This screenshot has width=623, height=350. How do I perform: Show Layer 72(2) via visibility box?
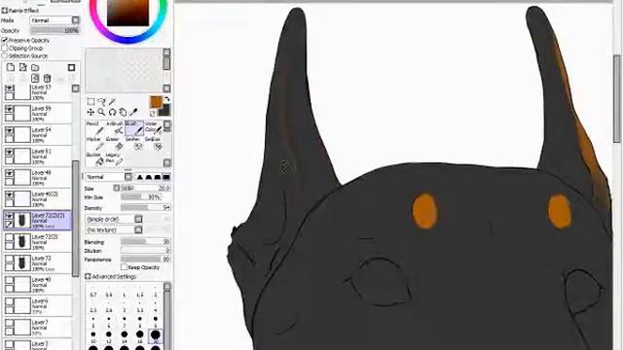[9, 237]
